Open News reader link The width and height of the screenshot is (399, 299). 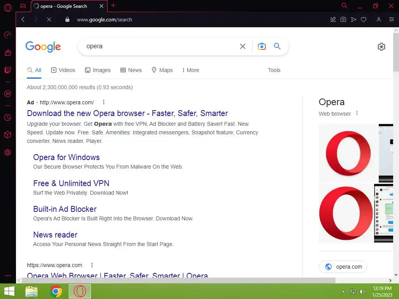coord(55,235)
